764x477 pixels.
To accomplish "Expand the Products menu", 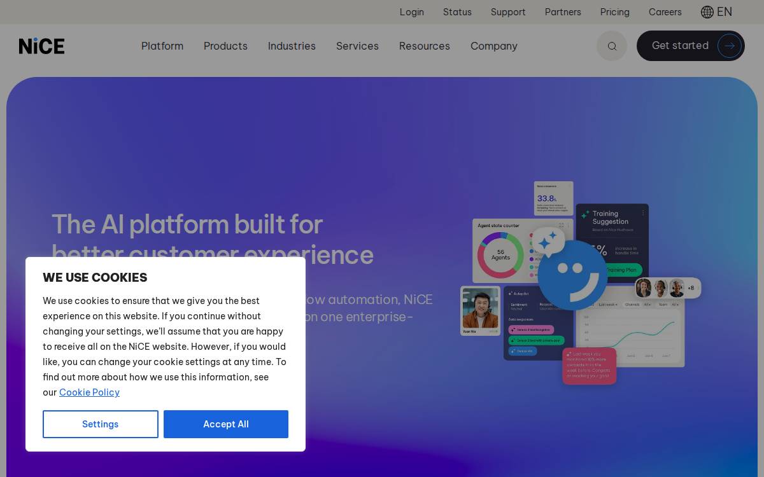I will tap(225, 46).
